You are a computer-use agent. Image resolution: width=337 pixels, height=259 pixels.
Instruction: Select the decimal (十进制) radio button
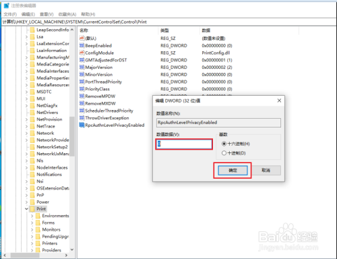224,153
